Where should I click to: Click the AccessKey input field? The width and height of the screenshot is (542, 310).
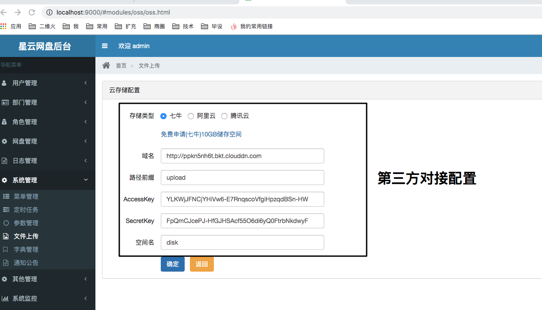point(243,199)
